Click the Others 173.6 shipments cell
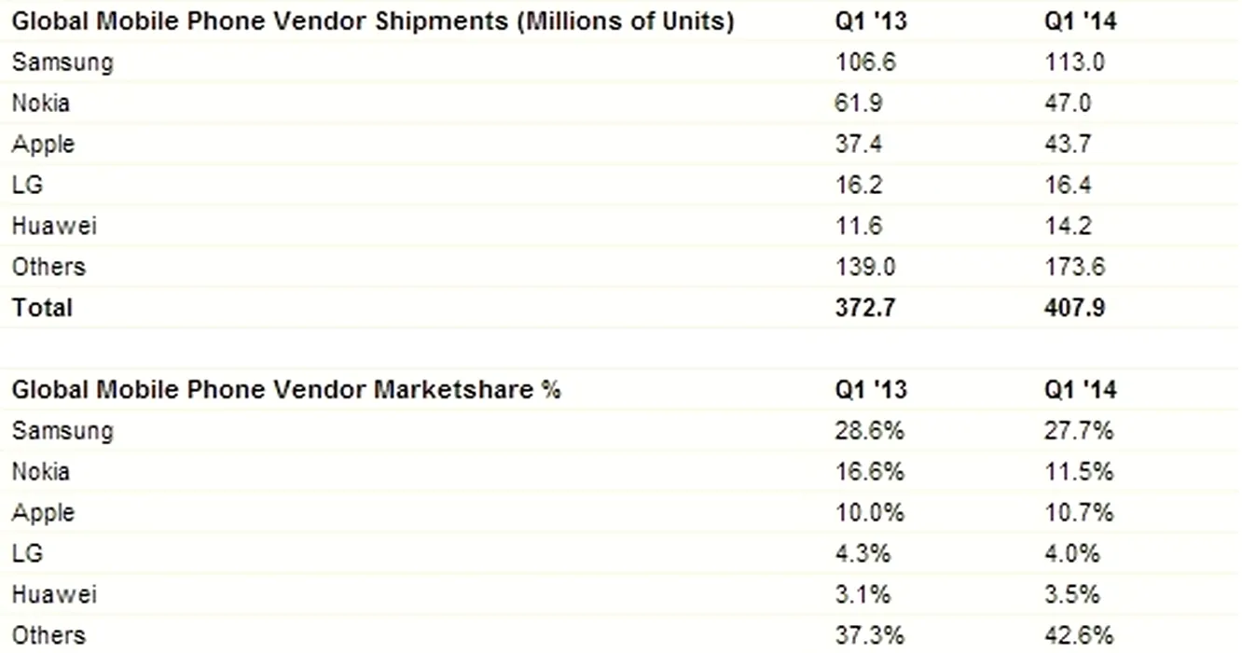Image resolution: width=1242 pixels, height=653 pixels. [x=1074, y=268]
